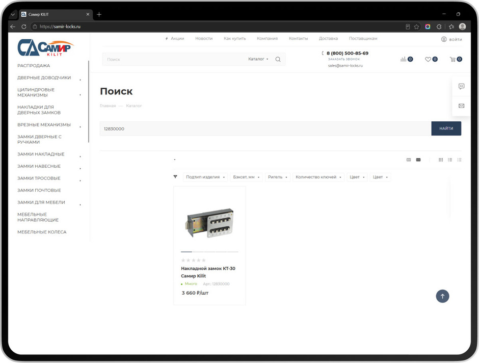Open the Доставка menu item
Image resolution: width=479 pixels, height=363 pixels.
328,39
